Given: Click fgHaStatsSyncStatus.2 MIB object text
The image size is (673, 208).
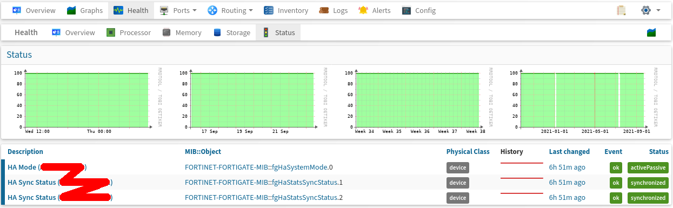Looking at the screenshot, I should (264, 198).
